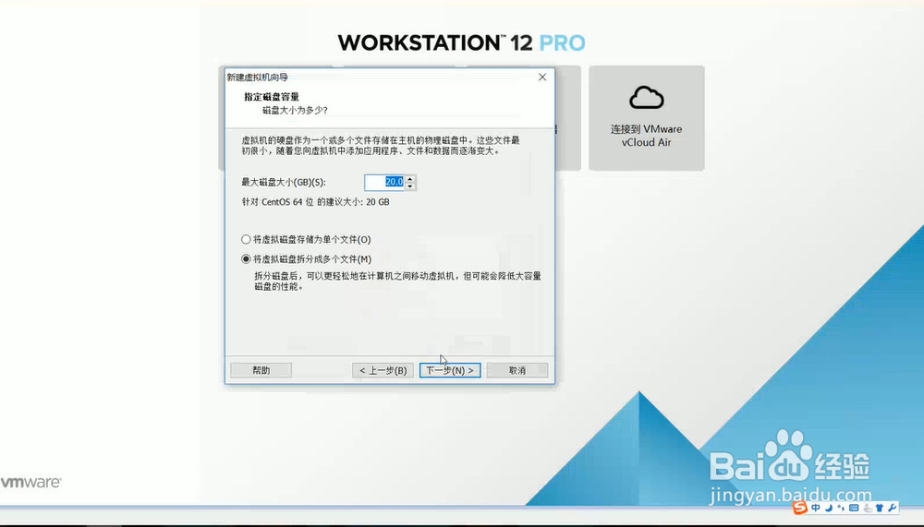
Task: Cancel the wizard with 取消 button
Action: coord(517,370)
